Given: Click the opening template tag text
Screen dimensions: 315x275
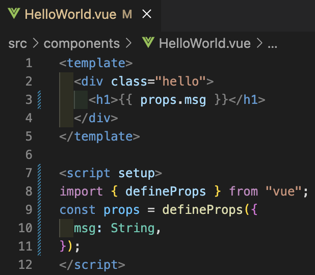Looking at the screenshot, I should coord(96,64).
